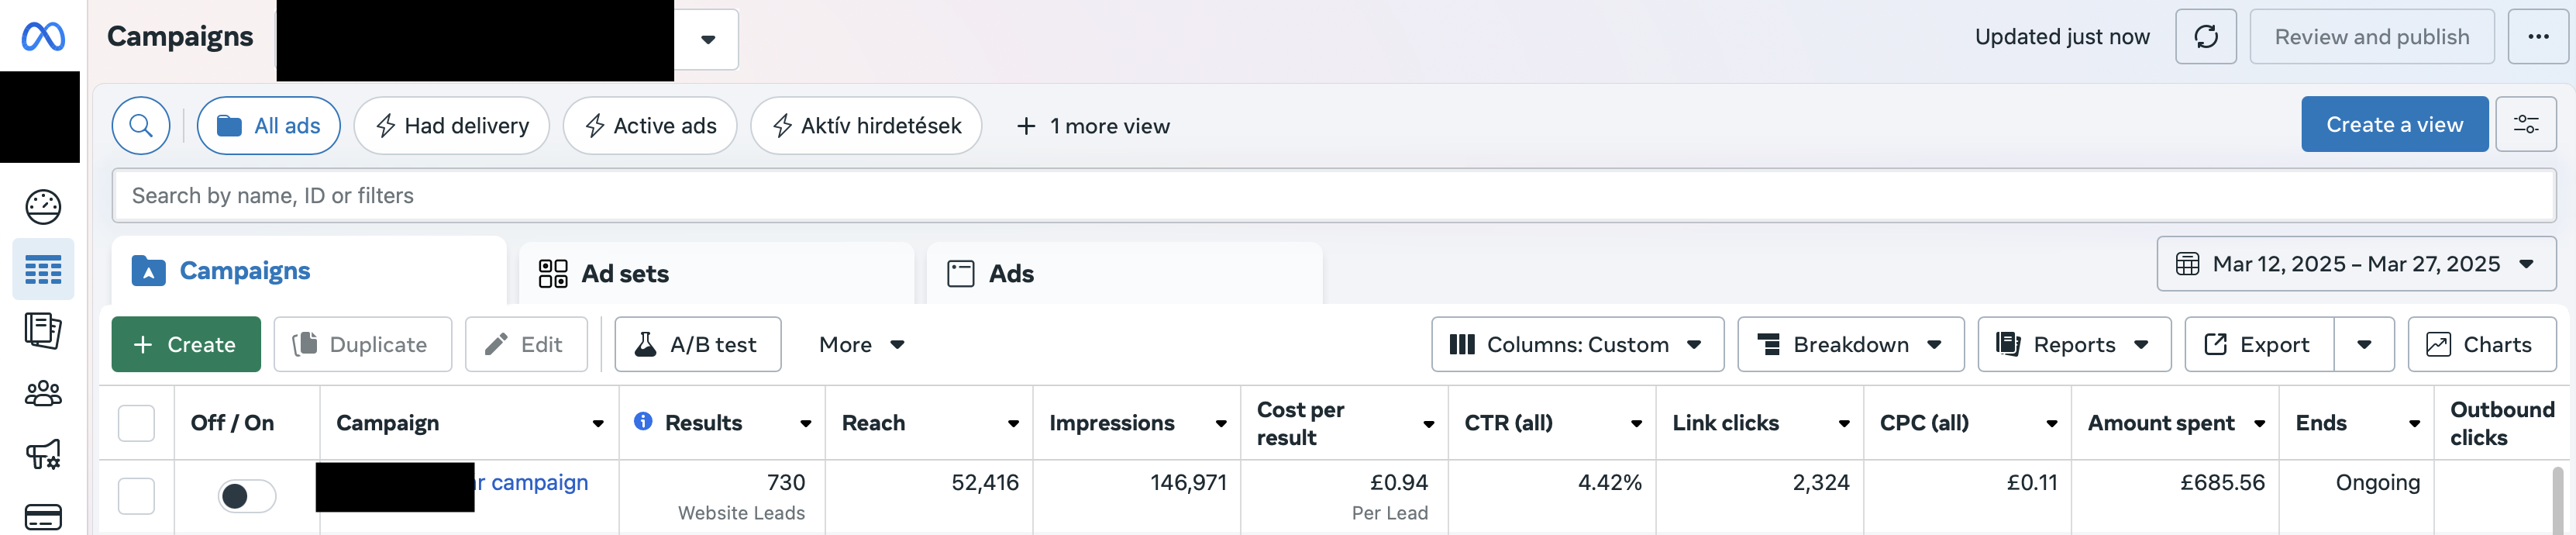
Task: Open the Reach column menu arrow
Action: [1013, 424]
